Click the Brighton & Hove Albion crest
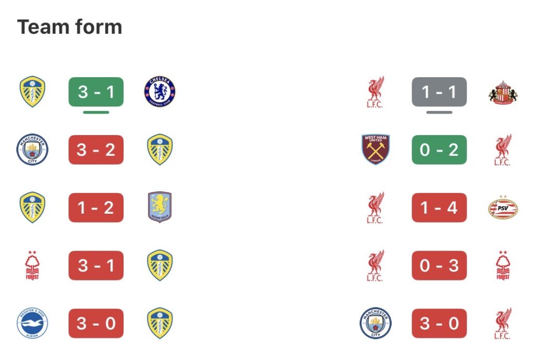The height and width of the screenshot is (355, 534). (x=32, y=323)
